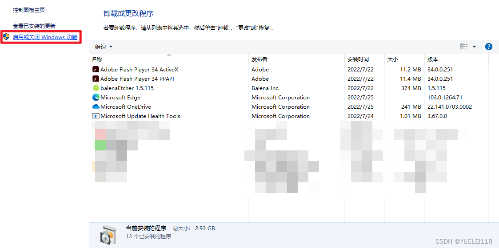The width and height of the screenshot is (499, 248).
Task: Click the 11.2 MB size cell
Action: (411, 70)
